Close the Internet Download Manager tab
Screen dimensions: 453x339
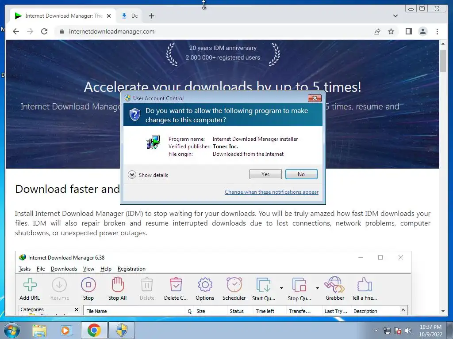point(109,16)
